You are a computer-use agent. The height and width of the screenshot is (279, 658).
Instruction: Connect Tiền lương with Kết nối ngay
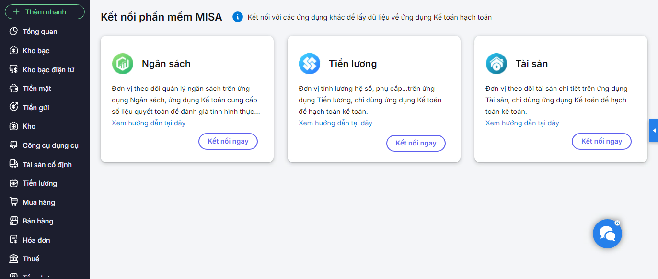pyautogui.click(x=416, y=143)
